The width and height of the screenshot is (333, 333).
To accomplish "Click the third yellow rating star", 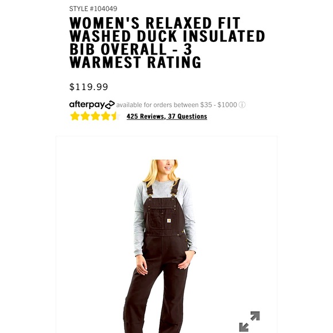I will pyautogui.click(x=95, y=116).
